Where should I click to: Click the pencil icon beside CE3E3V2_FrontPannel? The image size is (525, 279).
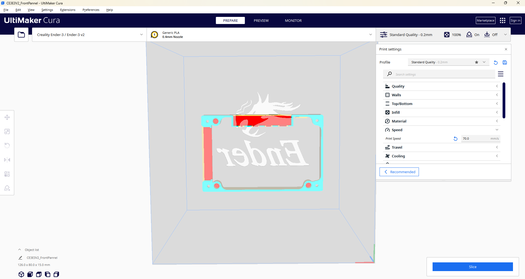tap(20, 258)
